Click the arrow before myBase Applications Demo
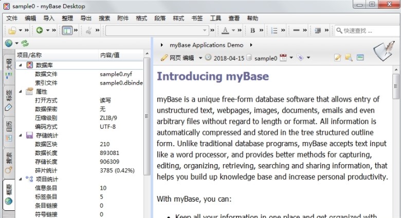The width and height of the screenshot is (401, 218). pyautogui.click(x=161, y=45)
